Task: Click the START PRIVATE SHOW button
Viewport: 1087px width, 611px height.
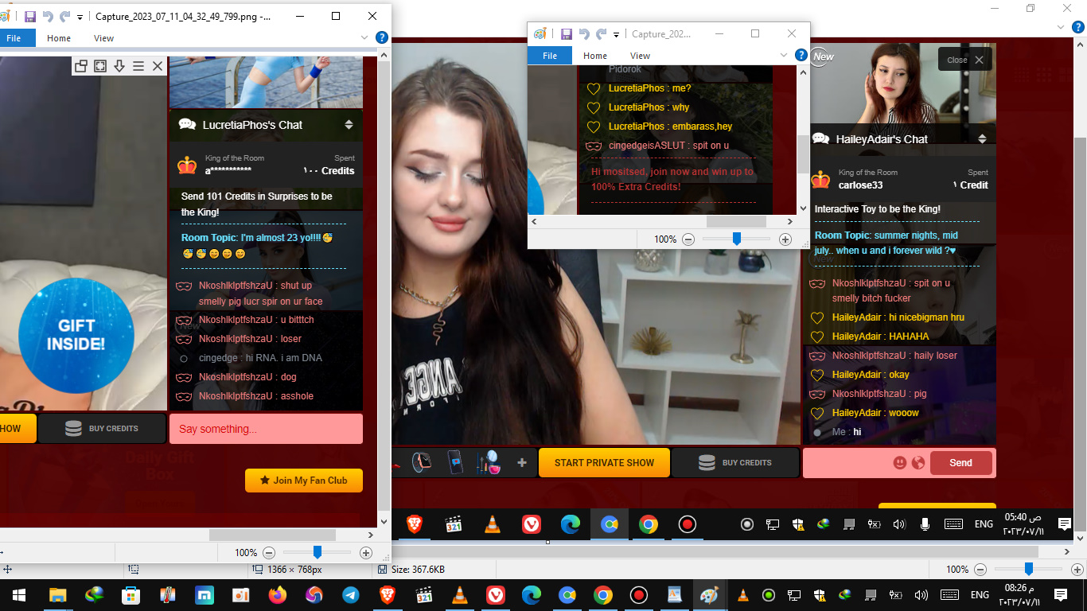Action: point(604,463)
